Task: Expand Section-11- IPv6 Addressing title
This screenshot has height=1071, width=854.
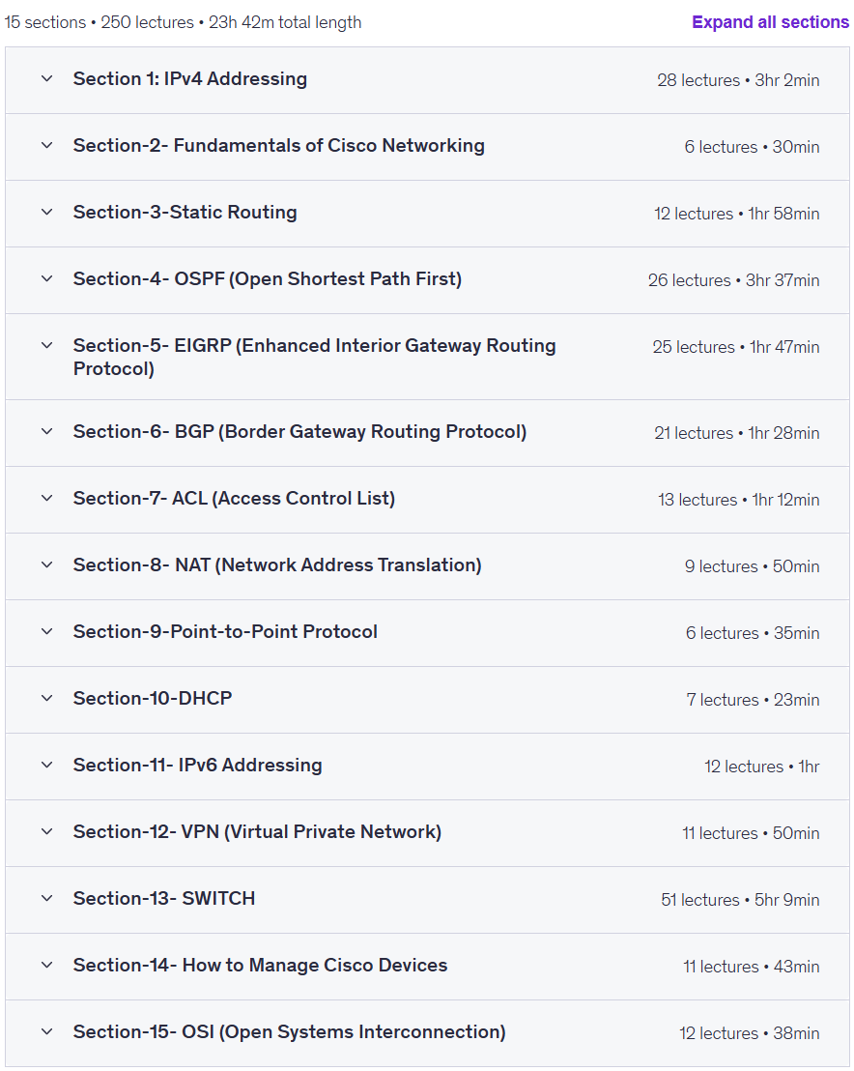Action: click(x=197, y=765)
